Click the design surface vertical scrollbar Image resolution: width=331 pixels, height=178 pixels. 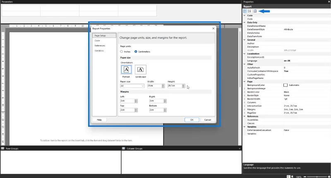tap(240, 59)
